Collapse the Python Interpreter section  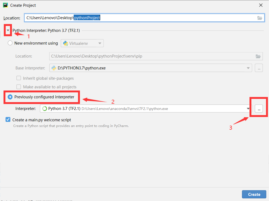pos(8,30)
